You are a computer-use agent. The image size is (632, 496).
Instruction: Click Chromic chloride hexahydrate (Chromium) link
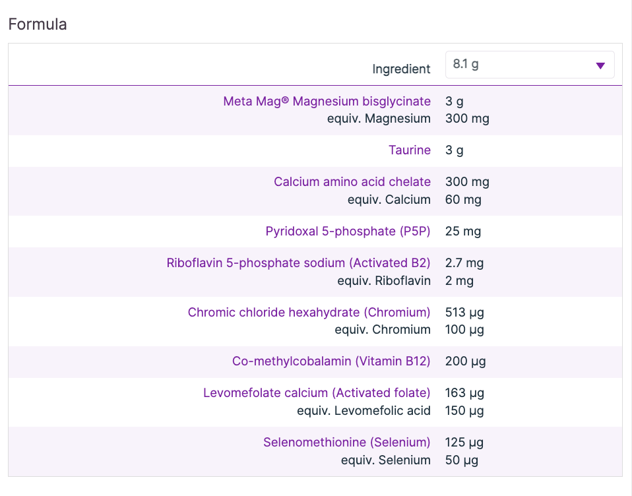(x=309, y=312)
